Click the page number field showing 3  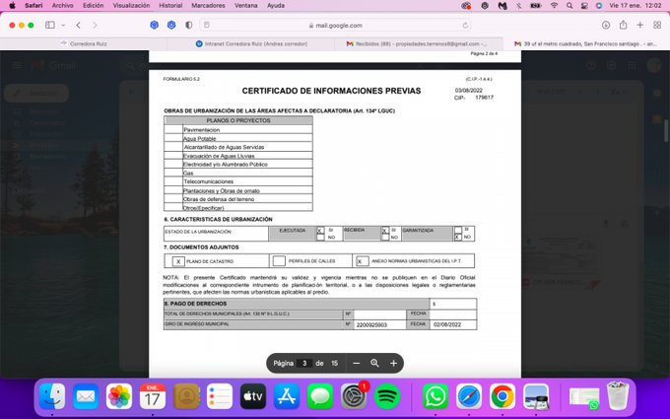(304, 363)
